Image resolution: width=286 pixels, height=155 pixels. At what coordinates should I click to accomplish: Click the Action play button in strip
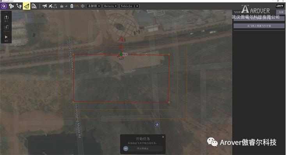coord(6,38)
